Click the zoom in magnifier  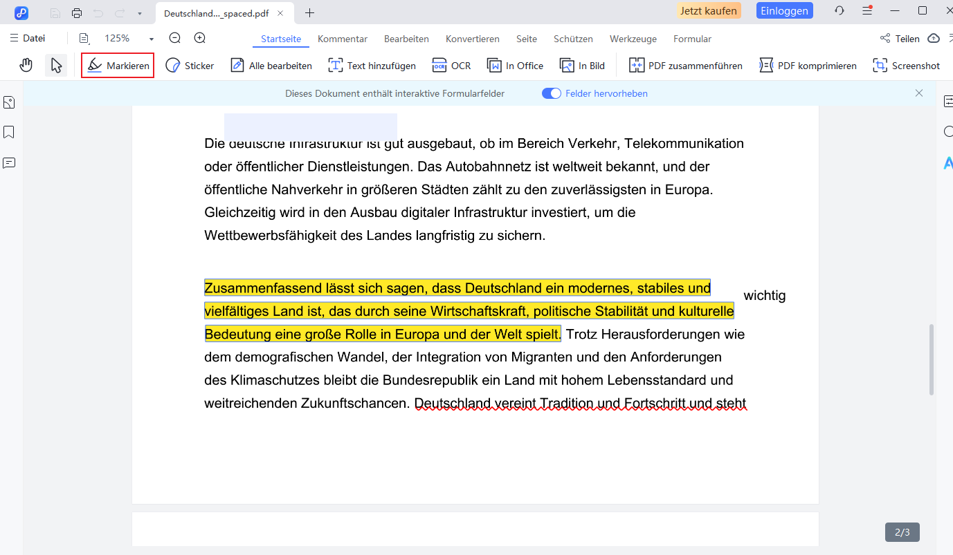click(x=200, y=39)
